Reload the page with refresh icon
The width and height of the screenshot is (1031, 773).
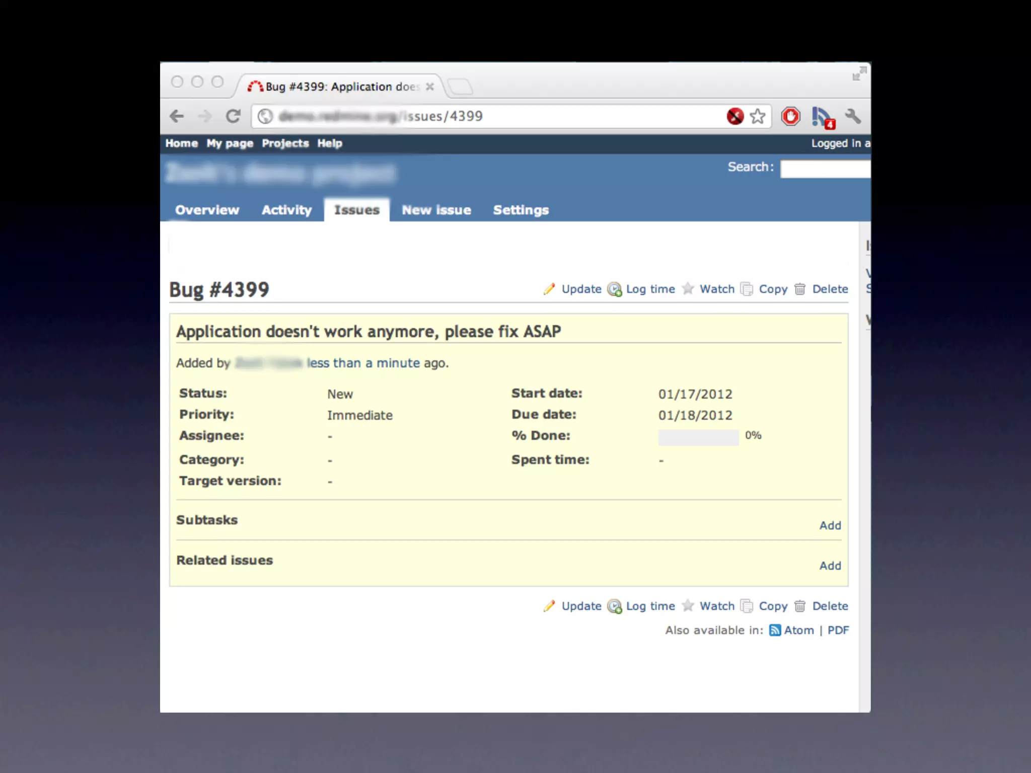point(233,116)
